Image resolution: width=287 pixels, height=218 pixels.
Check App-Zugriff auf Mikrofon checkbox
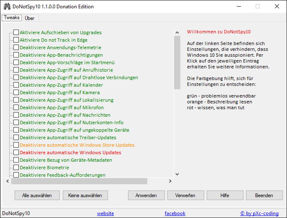tap(16, 107)
